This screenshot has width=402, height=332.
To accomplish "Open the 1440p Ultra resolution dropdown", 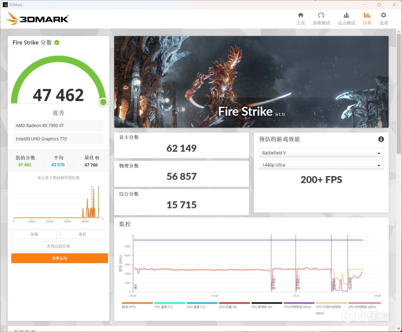I will coord(321,165).
